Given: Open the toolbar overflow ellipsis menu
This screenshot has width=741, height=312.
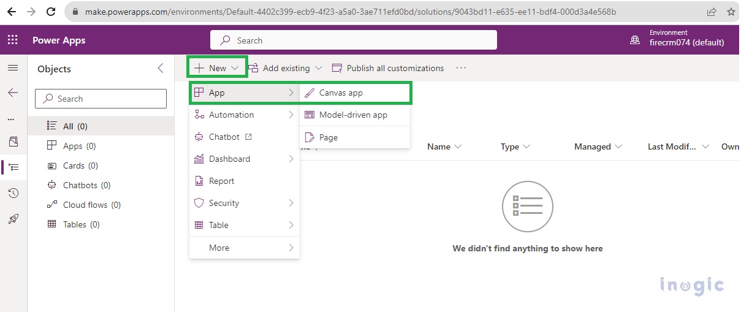Looking at the screenshot, I should (x=462, y=68).
